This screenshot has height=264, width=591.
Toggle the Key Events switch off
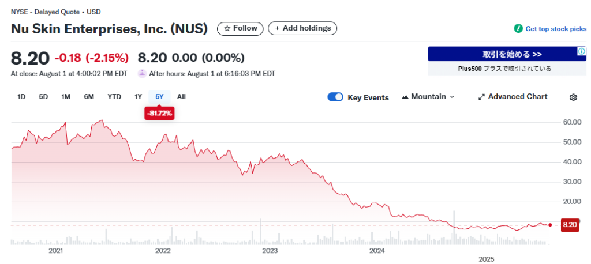(335, 97)
